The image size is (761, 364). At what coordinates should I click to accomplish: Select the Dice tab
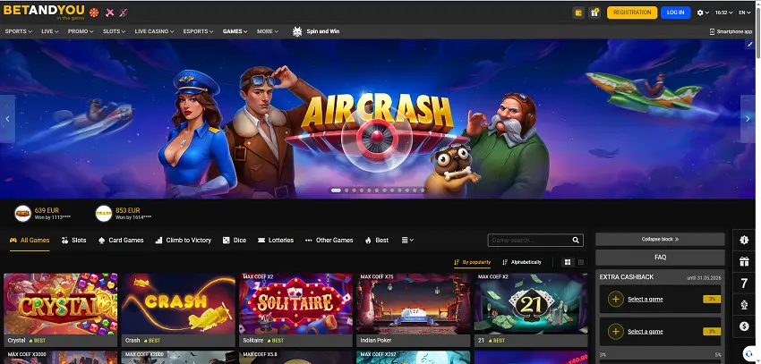(235, 240)
